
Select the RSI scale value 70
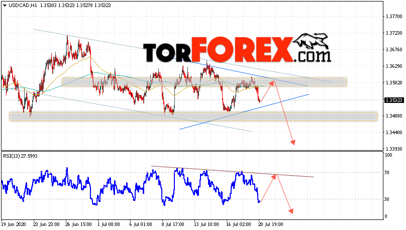point(387,173)
